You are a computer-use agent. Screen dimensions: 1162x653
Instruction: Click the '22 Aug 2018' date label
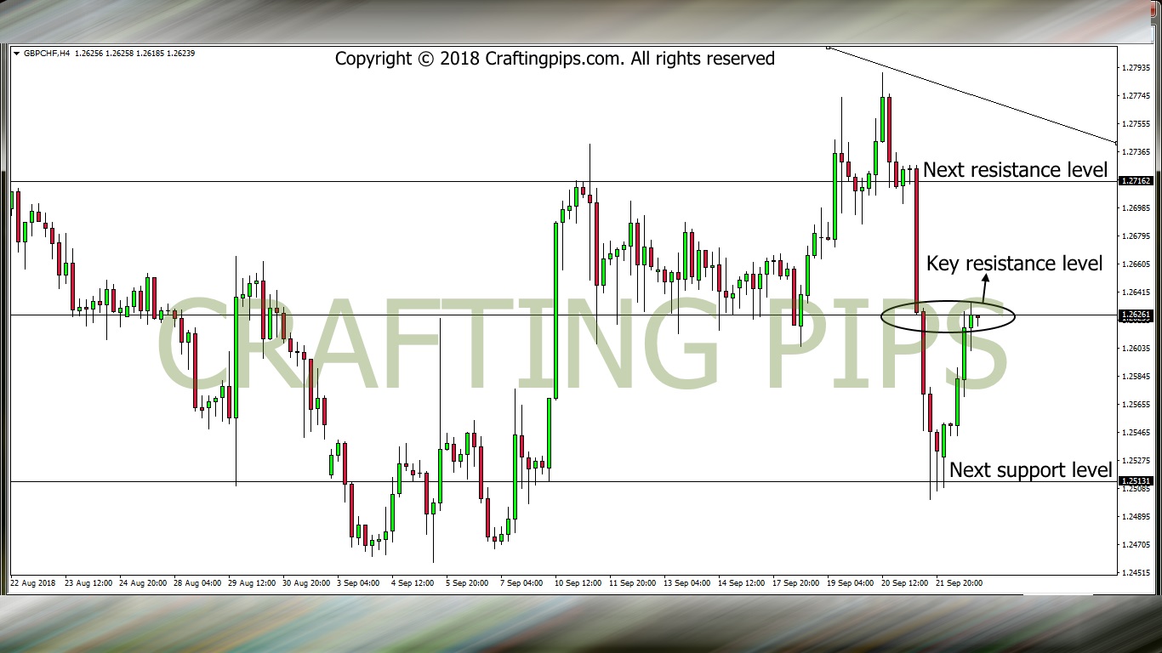pyautogui.click(x=33, y=583)
